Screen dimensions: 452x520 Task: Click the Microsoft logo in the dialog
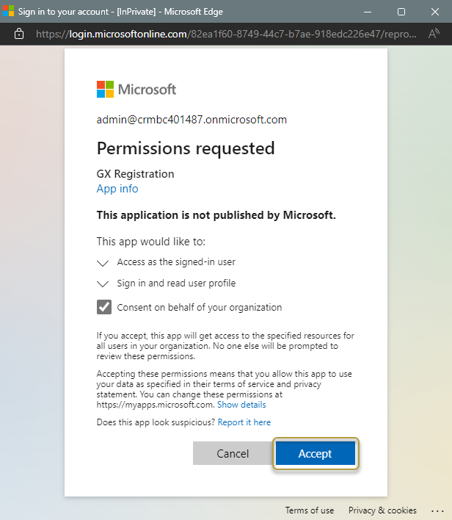[136, 90]
